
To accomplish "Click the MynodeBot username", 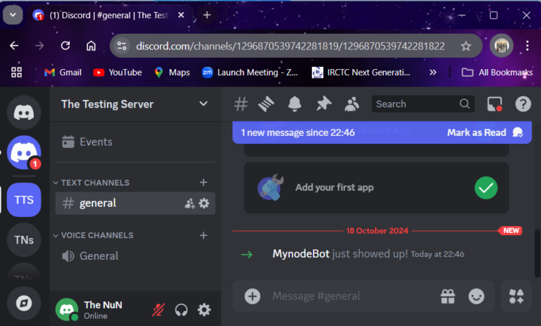I will tap(301, 254).
